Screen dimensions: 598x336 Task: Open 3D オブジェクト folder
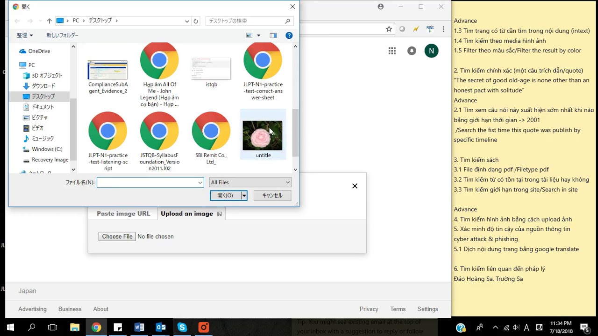pos(43,76)
